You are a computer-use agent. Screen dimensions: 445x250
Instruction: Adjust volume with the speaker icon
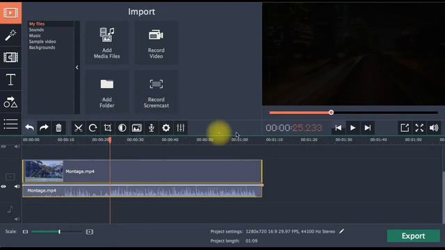[434, 128]
